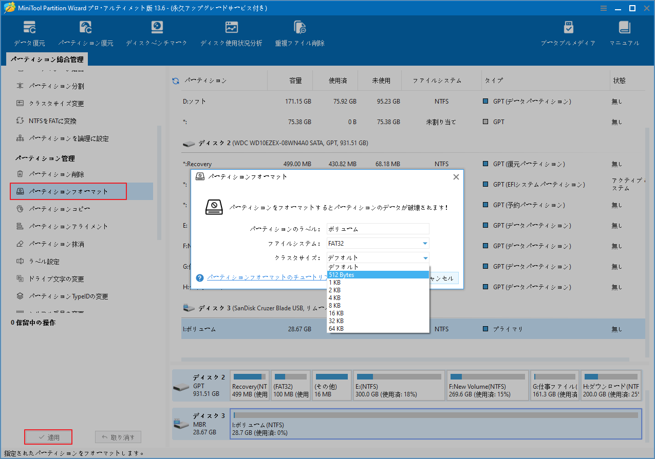Open ディスク使用状況分析 (Space Analyzer)
This screenshot has height=459, width=655.
231,34
